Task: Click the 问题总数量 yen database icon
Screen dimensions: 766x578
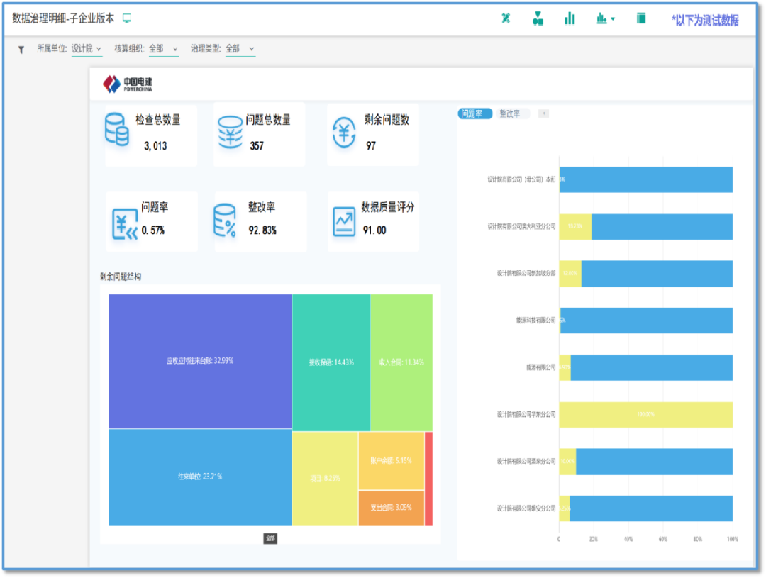Action: (x=230, y=132)
